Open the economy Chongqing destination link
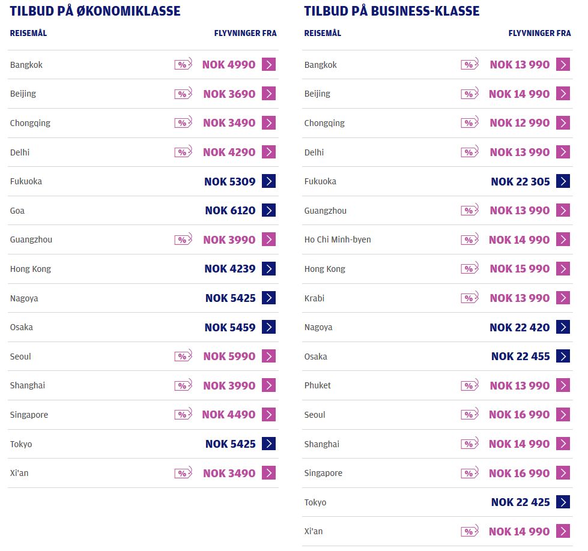588x551 pixels. tap(30, 123)
